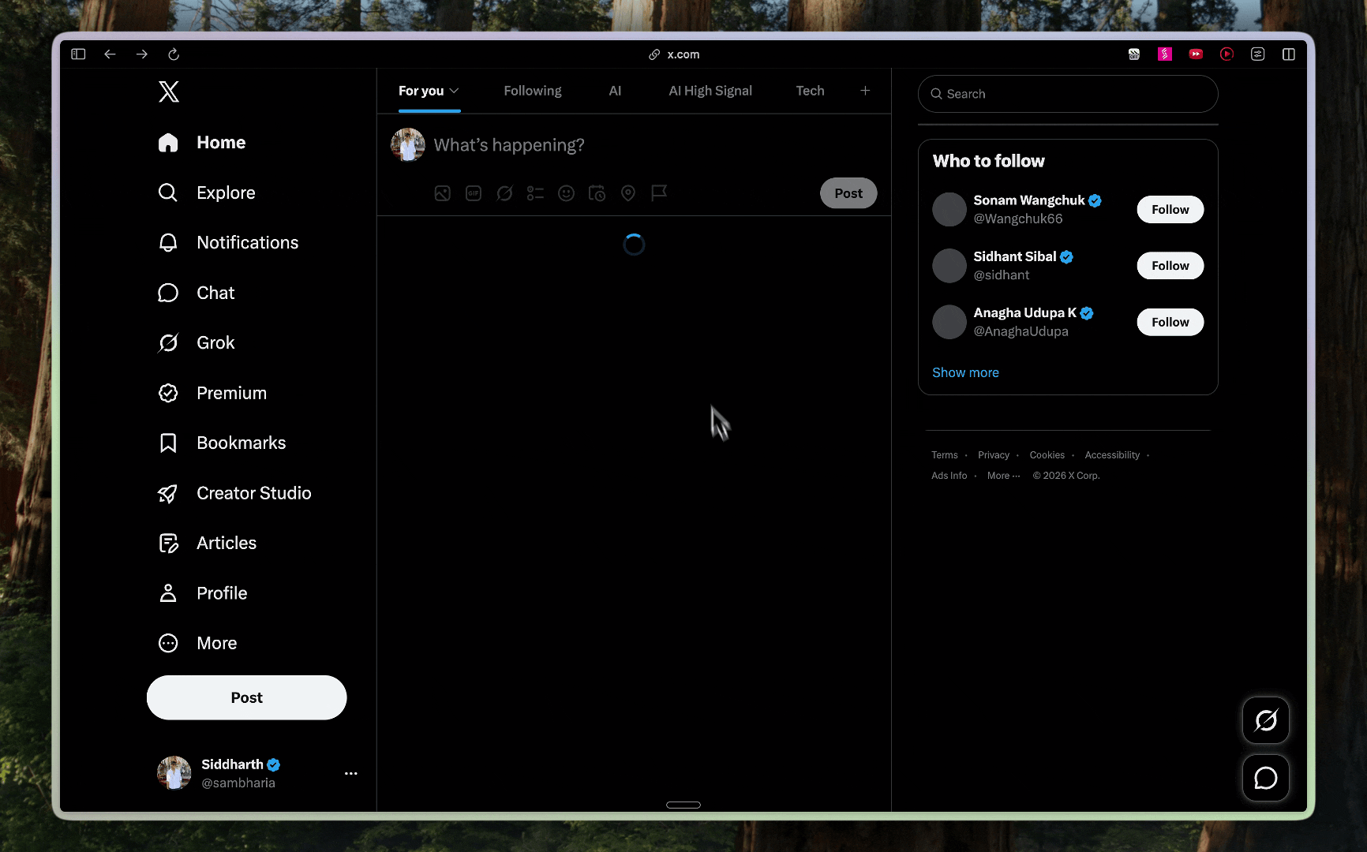Click the red circular play extension icon
The width and height of the screenshot is (1367, 852).
pos(1227,54)
